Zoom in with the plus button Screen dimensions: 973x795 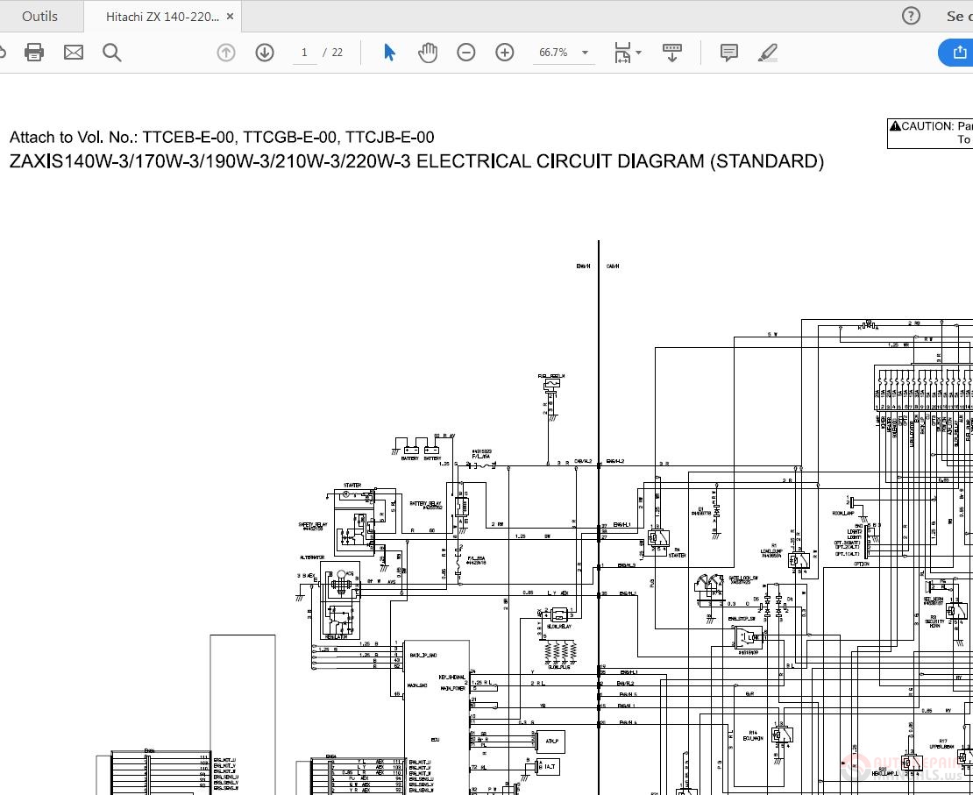(x=505, y=52)
